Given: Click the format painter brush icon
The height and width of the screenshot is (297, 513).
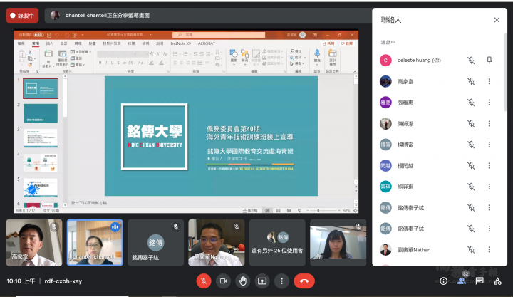Looking at the screenshot, I should point(30,65).
